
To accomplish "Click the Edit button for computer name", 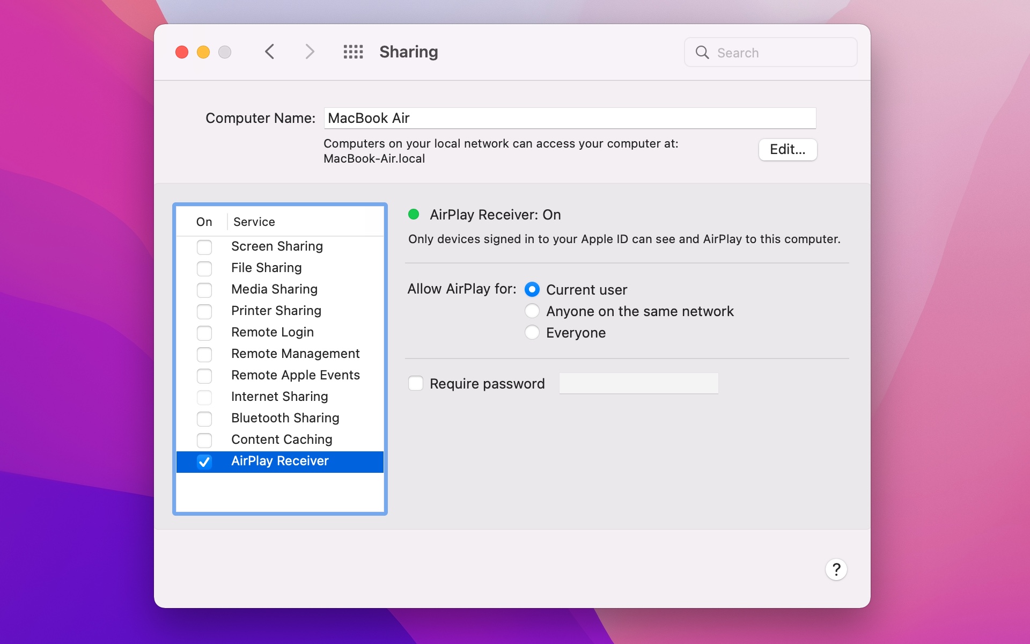I will 787,149.
